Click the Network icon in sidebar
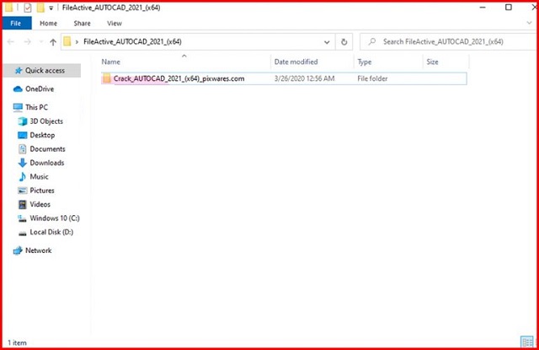The height and width of the screenshot is (350, 539). pyautogui.click(x=18, y=250)
